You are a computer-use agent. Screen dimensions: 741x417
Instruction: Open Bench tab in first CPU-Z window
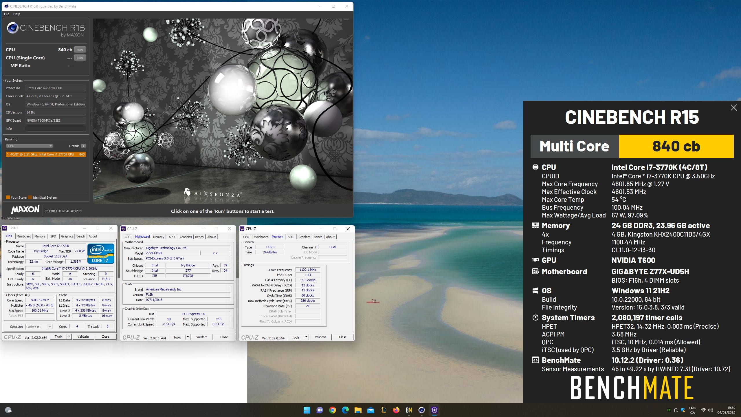[81, 236]
